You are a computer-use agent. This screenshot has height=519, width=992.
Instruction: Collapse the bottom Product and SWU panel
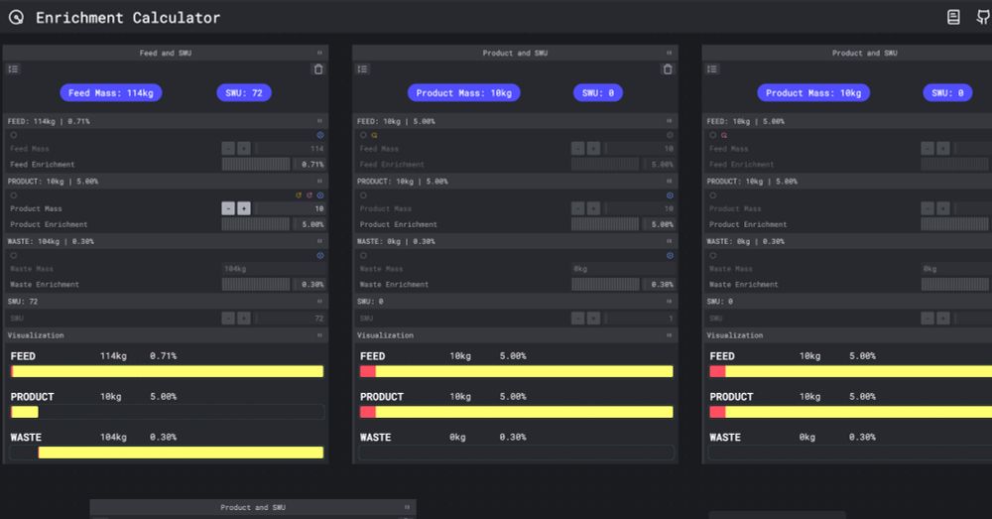pyautogui.click(x=407, y=507)
